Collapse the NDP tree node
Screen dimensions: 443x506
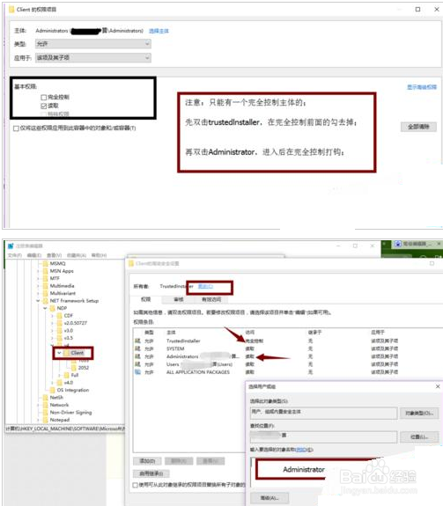point(45,308)
